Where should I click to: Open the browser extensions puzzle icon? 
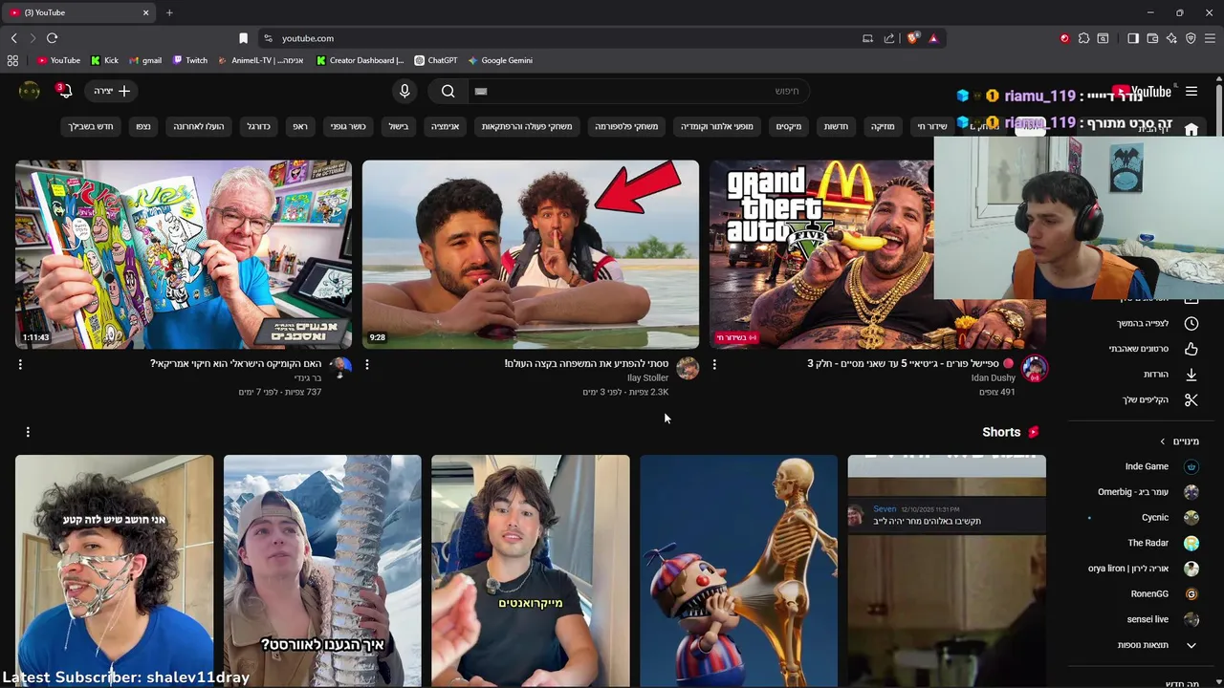[1083, 38]
